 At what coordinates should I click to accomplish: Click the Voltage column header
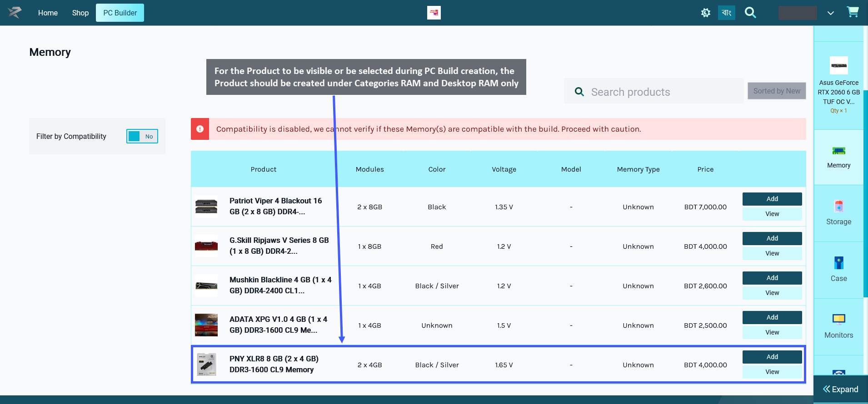[504, 169]
